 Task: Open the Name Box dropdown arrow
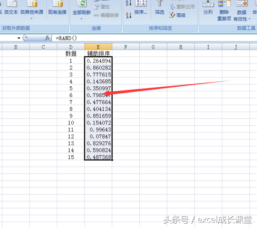pos(19,38)
